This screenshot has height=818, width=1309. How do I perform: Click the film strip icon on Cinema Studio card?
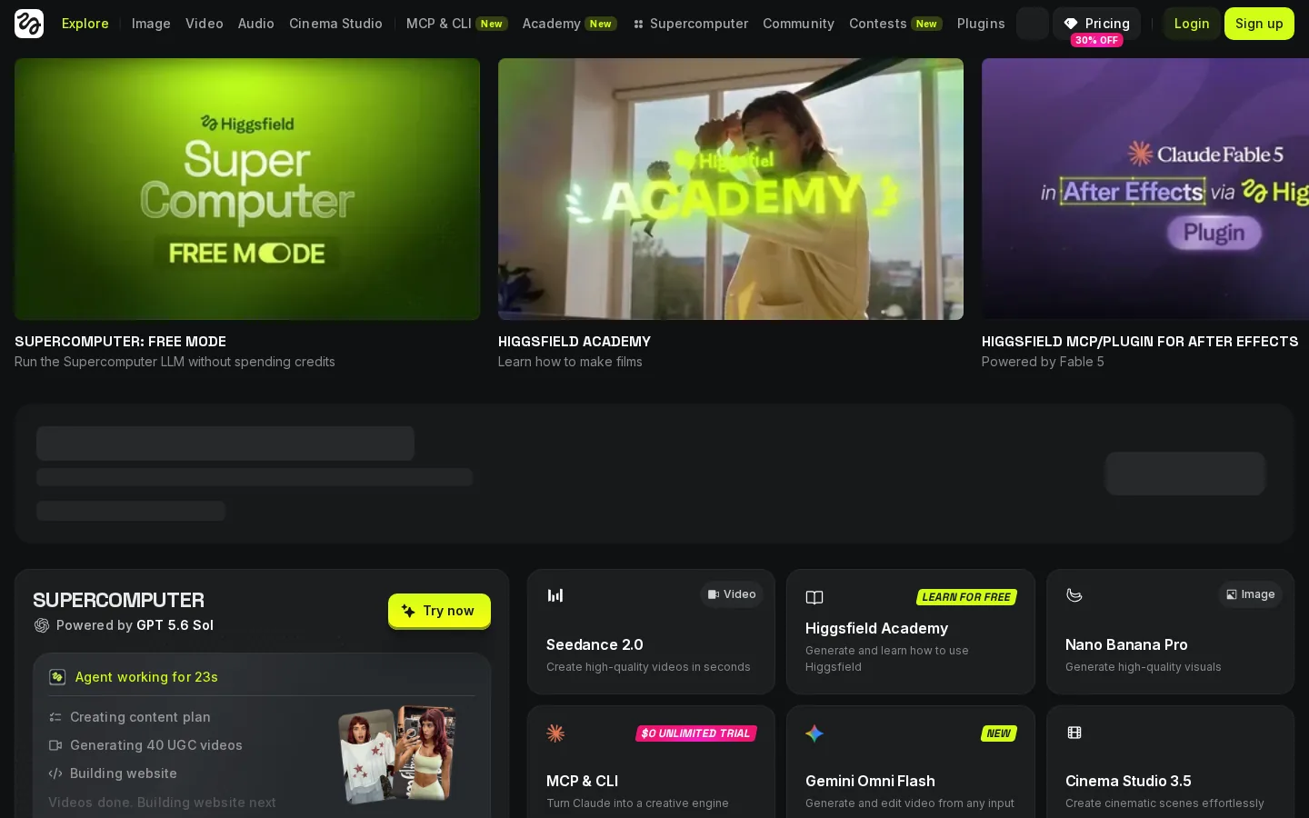tap(1074, 733)
